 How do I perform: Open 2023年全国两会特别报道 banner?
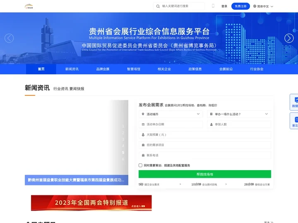coord(91,203)
